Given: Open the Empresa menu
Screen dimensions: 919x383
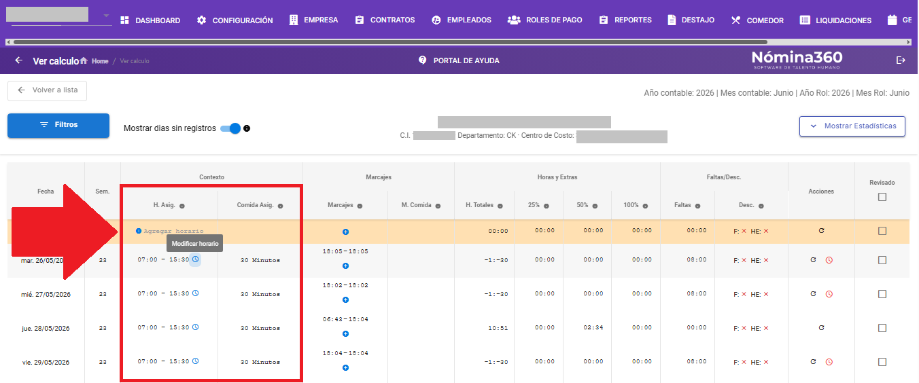Looking at the screenshot, I should pyautogui.click(x=313, y=20).
